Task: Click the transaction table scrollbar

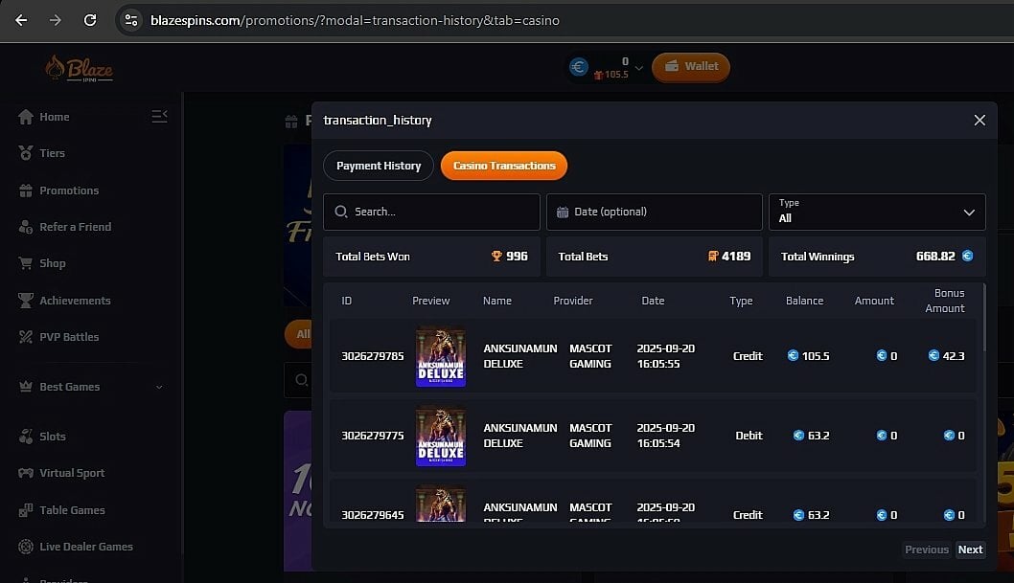Action: coord(983,318)
